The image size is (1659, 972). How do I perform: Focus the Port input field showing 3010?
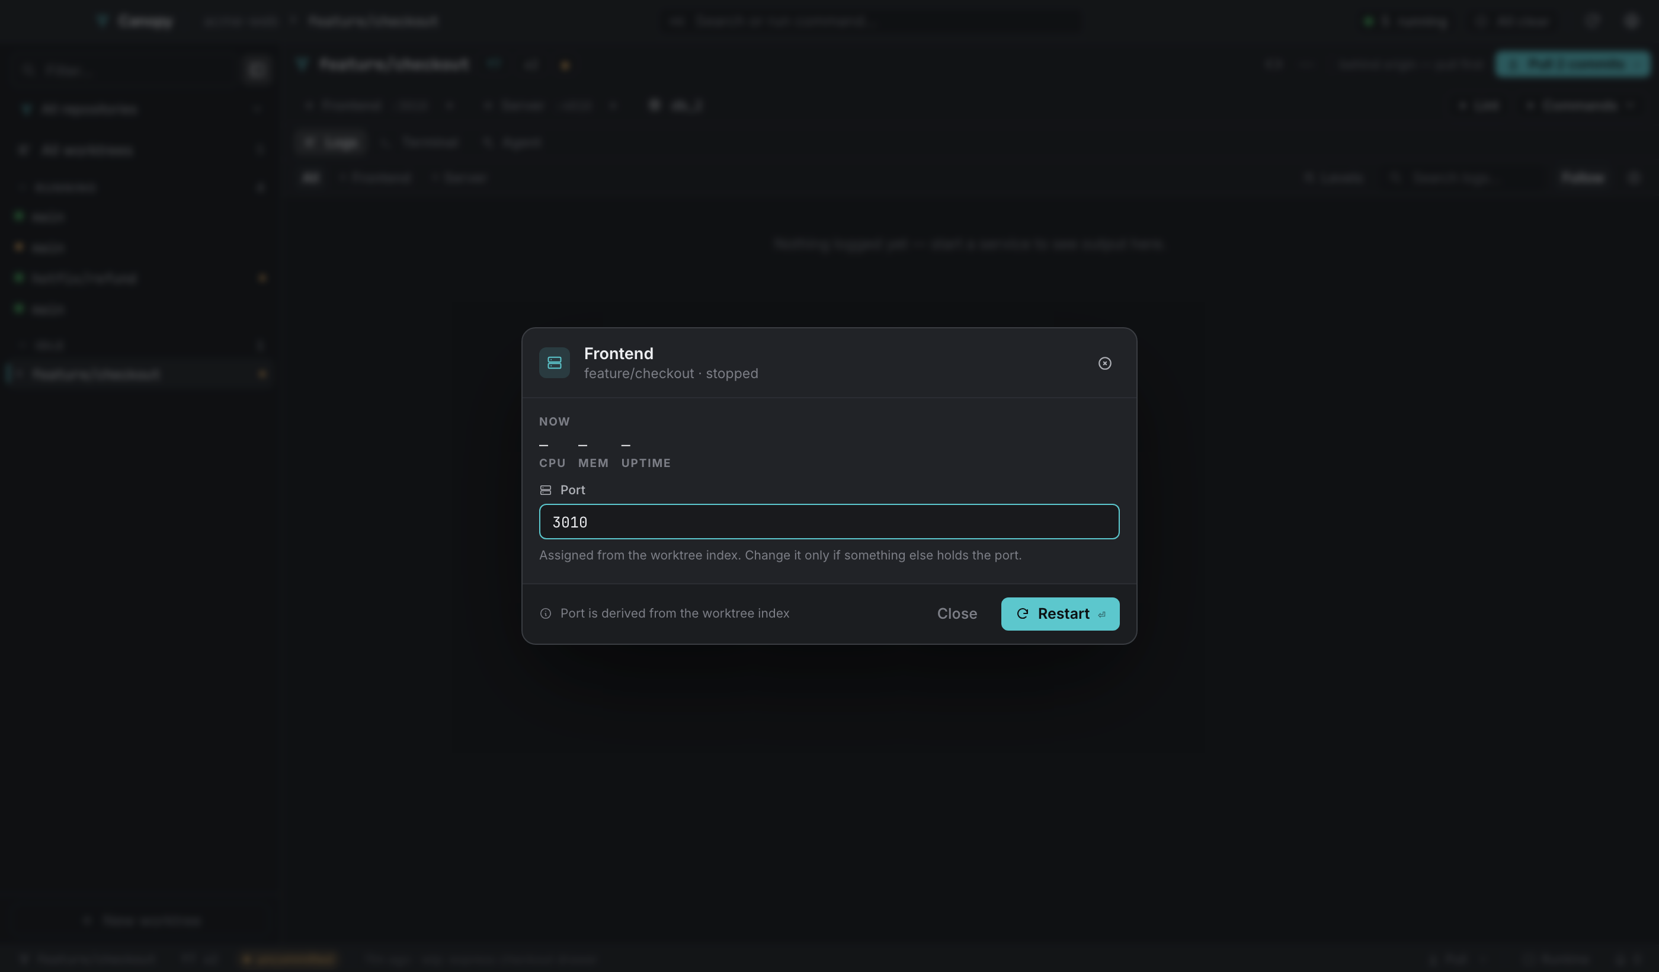click(x=829, y=522)
